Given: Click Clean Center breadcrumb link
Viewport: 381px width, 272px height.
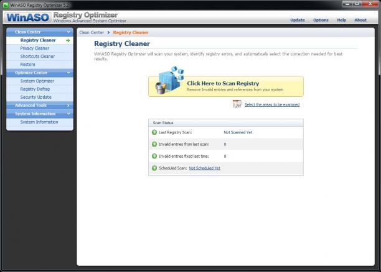Looking at the screenshot, I should coord(92,32).
